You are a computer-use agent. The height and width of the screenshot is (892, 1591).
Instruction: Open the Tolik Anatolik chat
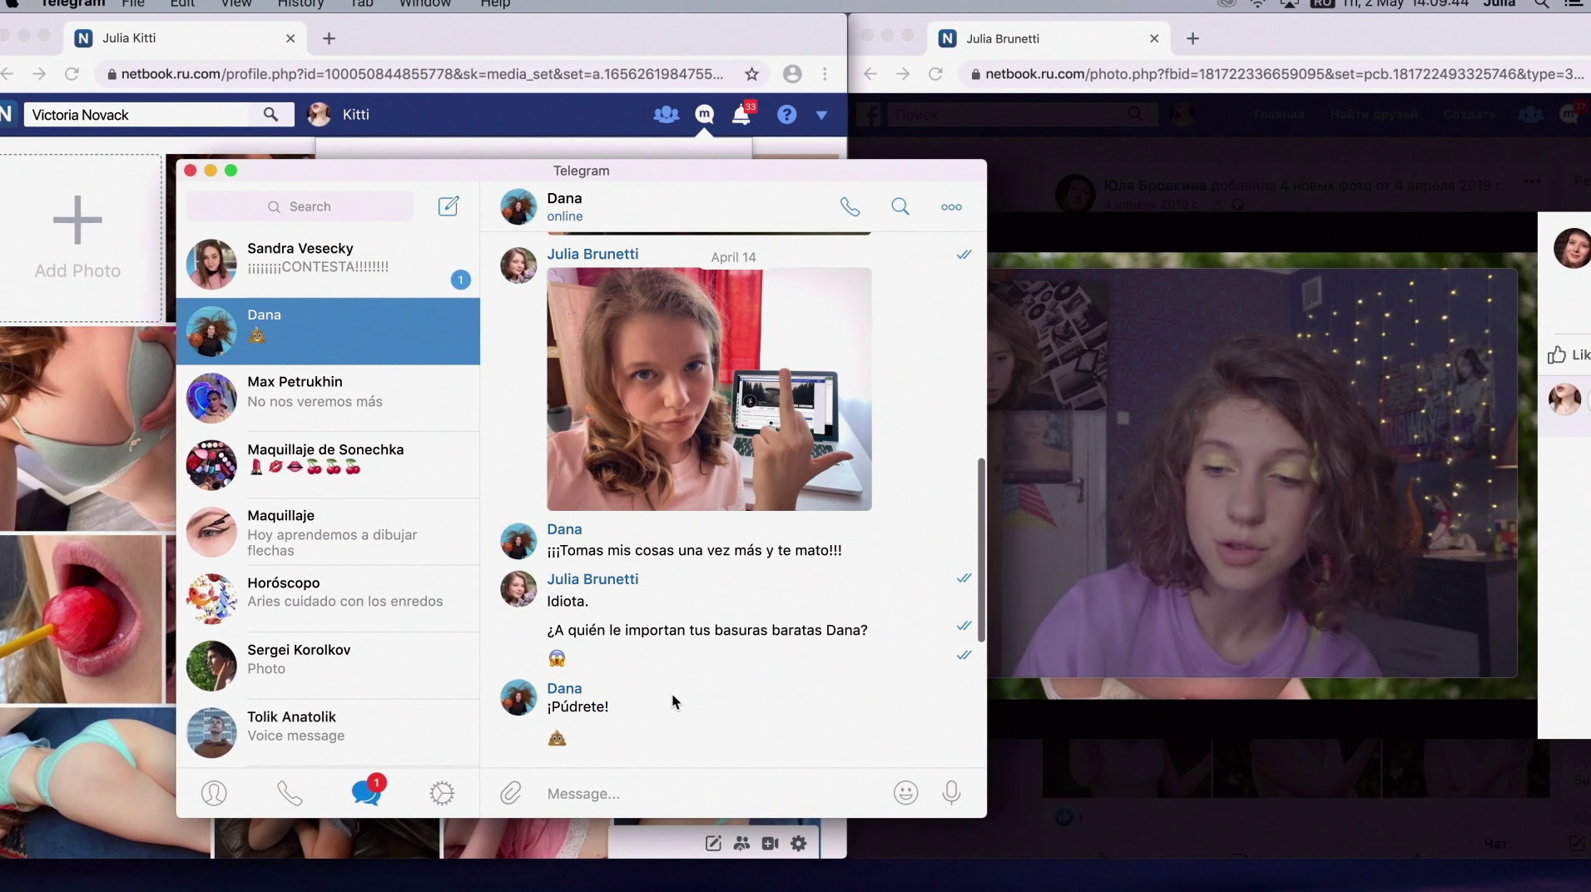click(328, 732)
